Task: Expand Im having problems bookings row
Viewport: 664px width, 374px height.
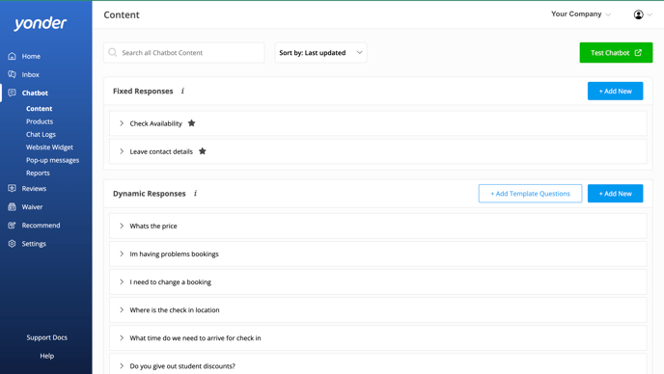Action: click(122, 254)
